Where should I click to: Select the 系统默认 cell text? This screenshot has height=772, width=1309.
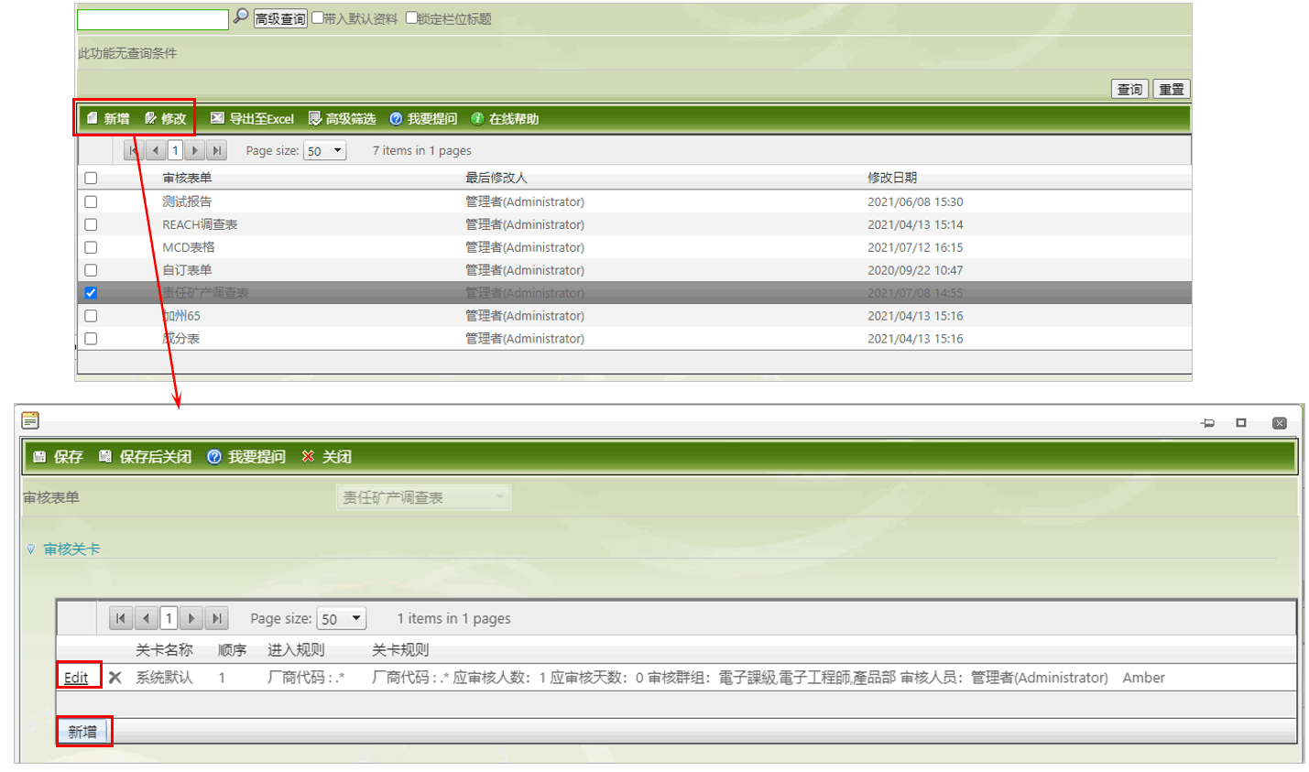click(x=164, y=678)
